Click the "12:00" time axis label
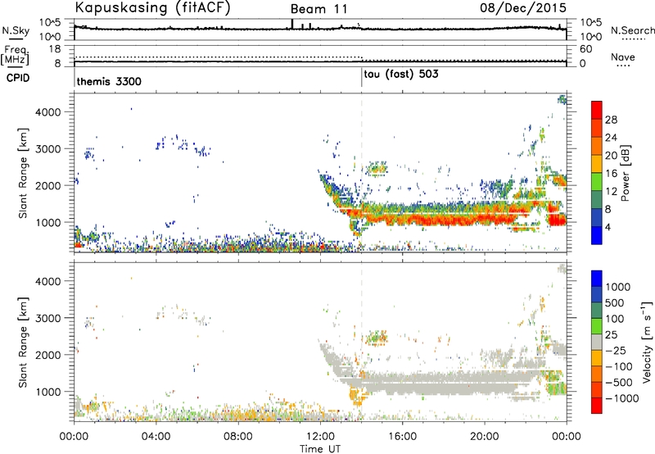The image size is (655, 454). [320, 437]
